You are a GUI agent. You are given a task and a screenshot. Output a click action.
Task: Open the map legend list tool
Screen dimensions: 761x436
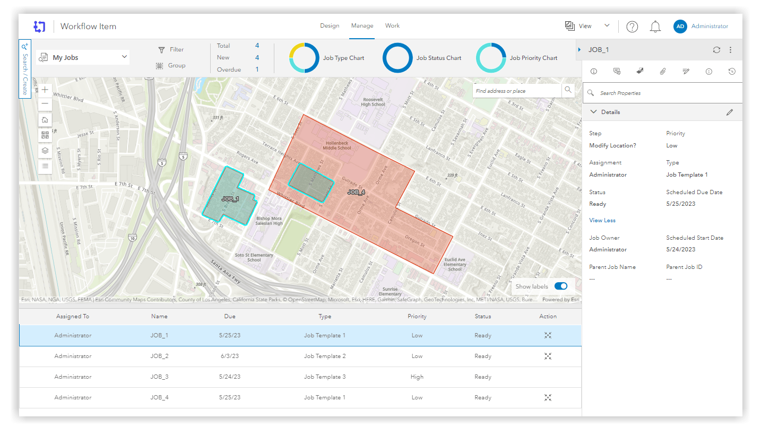[45, 166]
